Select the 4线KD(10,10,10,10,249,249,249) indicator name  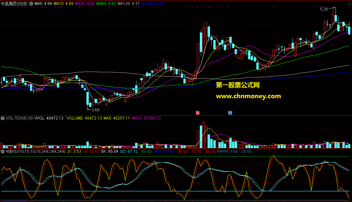point(36,151)
